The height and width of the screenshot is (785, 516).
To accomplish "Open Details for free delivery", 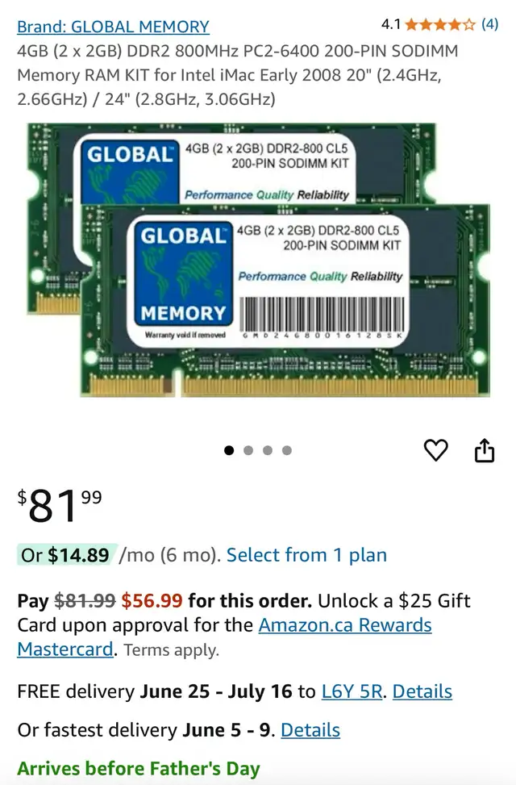I will click(x=422, y=691).
